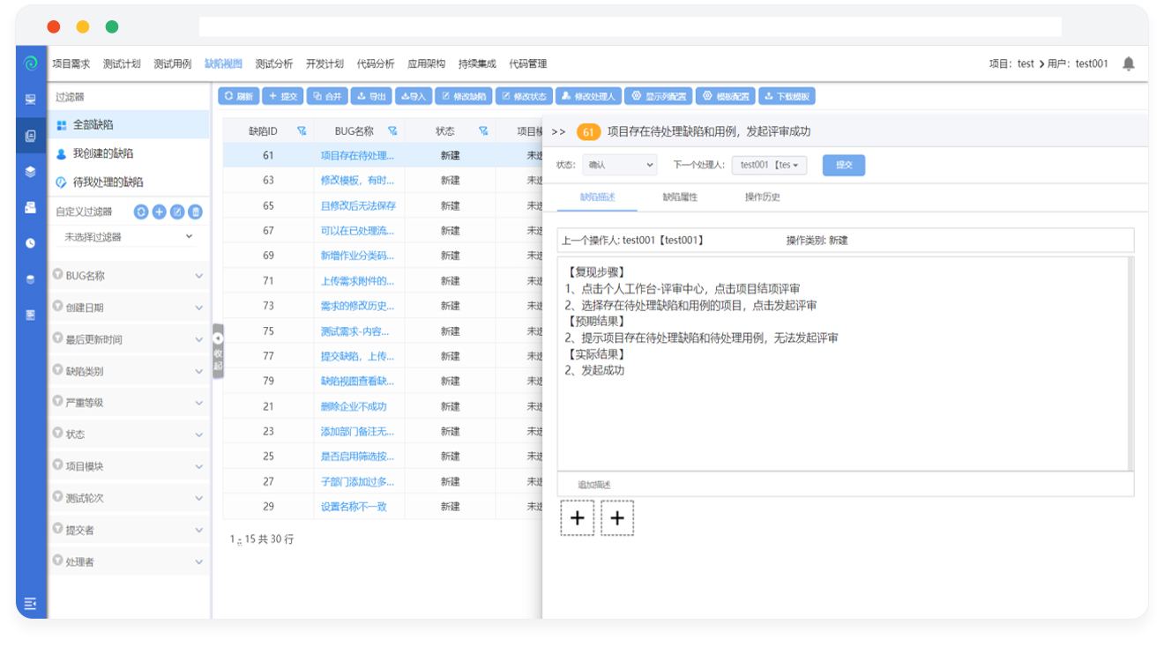Switch to the 缺陷描述 tab

(x=598, y=197)
